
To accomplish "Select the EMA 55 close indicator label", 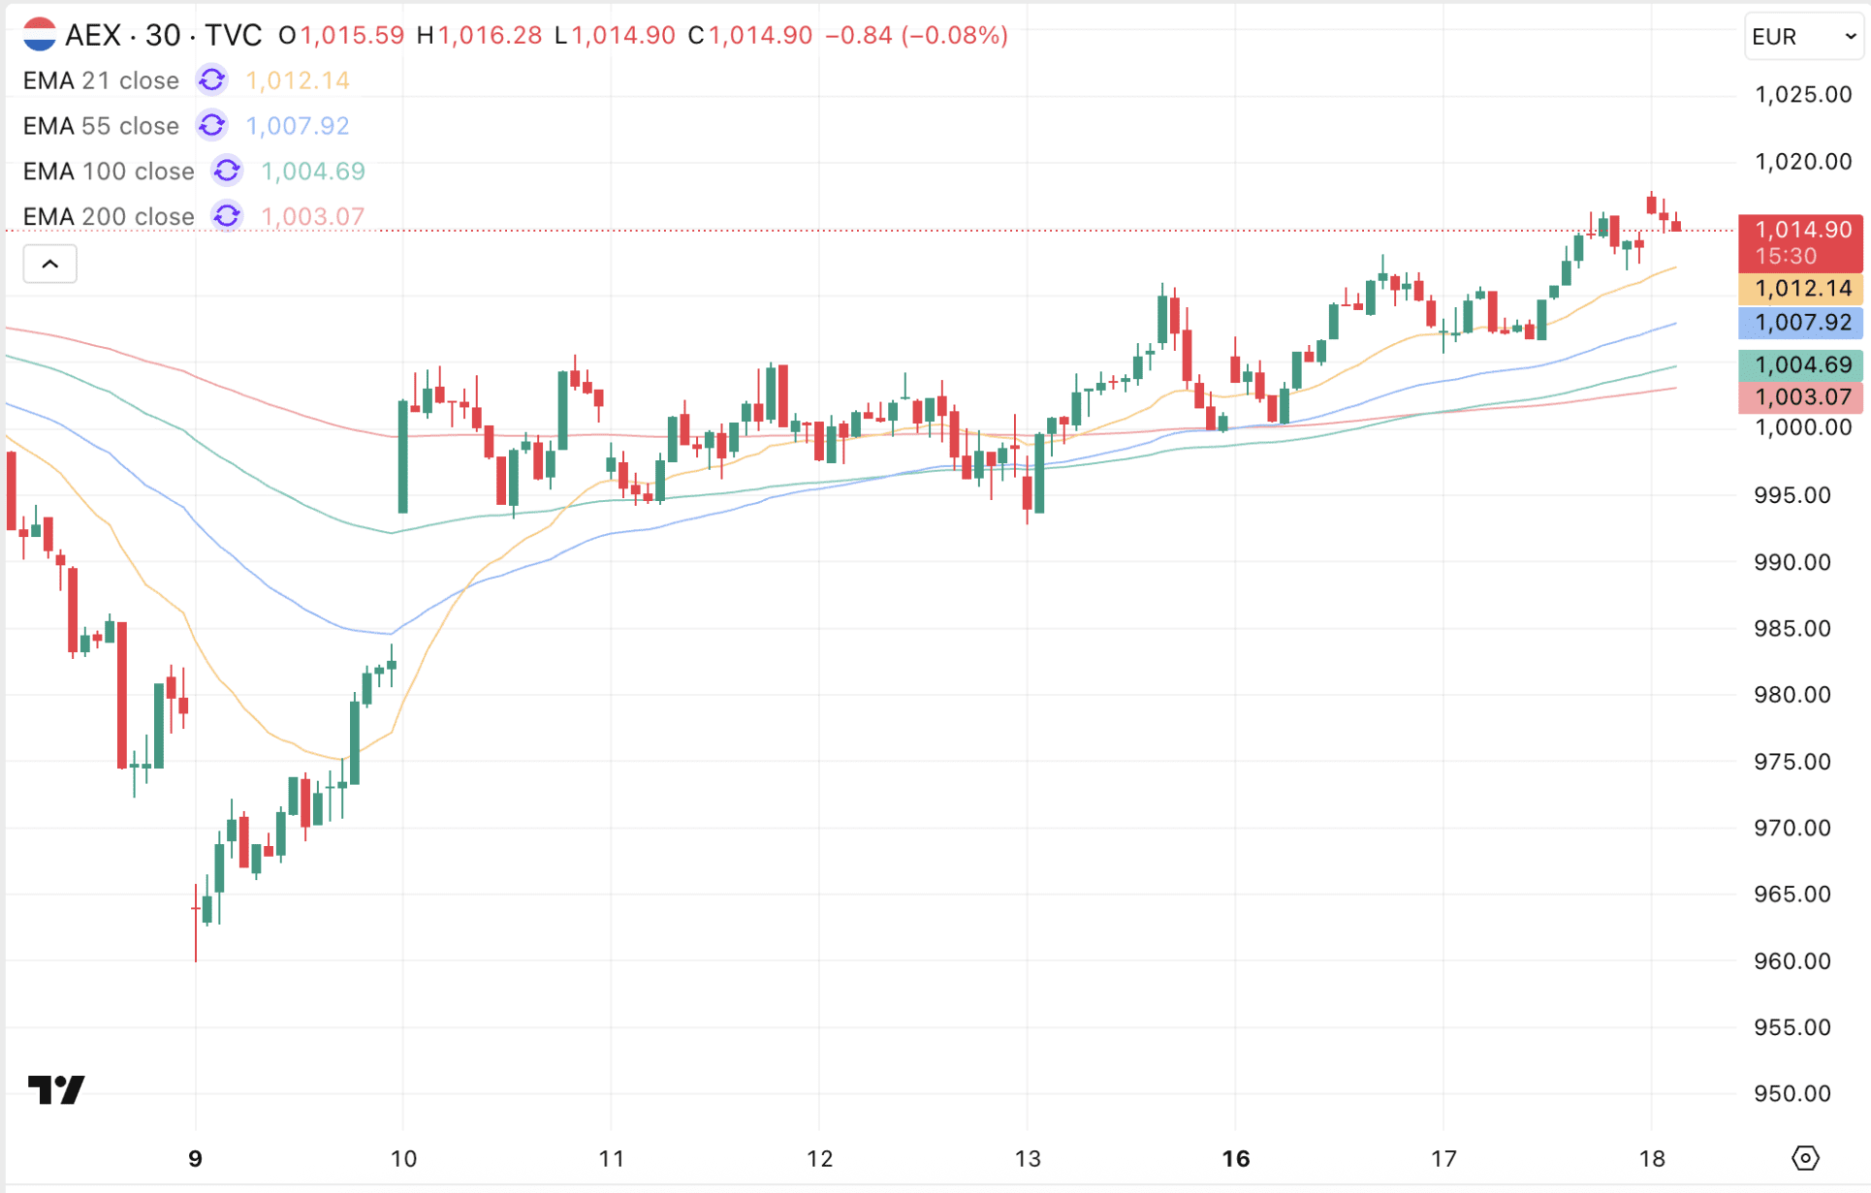I will pos(101,126).
